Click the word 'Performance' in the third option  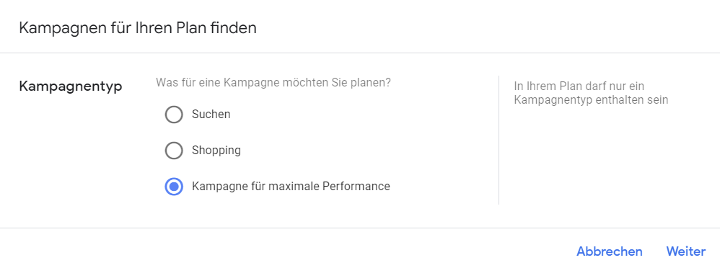[x=356, y=187]
